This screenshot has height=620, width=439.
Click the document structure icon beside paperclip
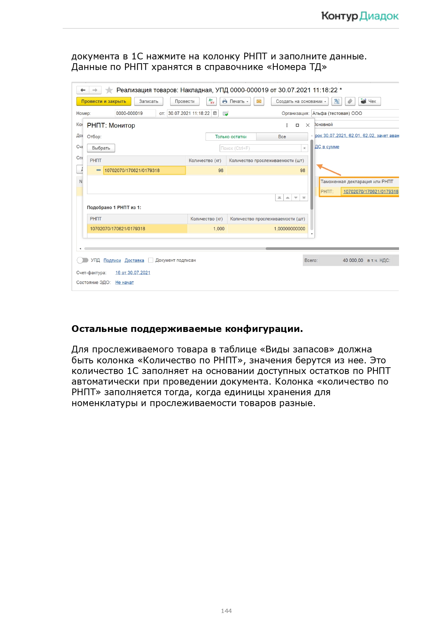tap(337, 101)
